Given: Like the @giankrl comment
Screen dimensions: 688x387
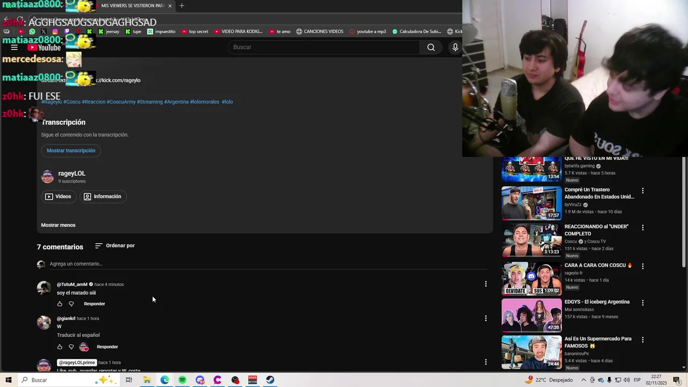Looking at the screenshot, I should pyautogui.click(x=60, y=347).
